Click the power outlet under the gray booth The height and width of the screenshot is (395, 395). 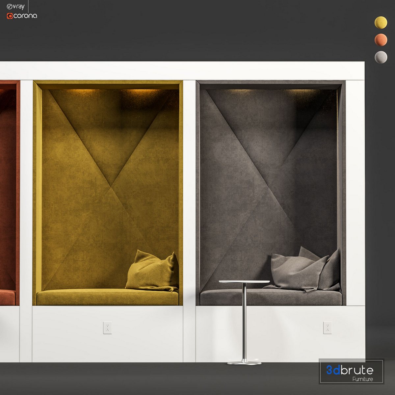tap(327, 328)
